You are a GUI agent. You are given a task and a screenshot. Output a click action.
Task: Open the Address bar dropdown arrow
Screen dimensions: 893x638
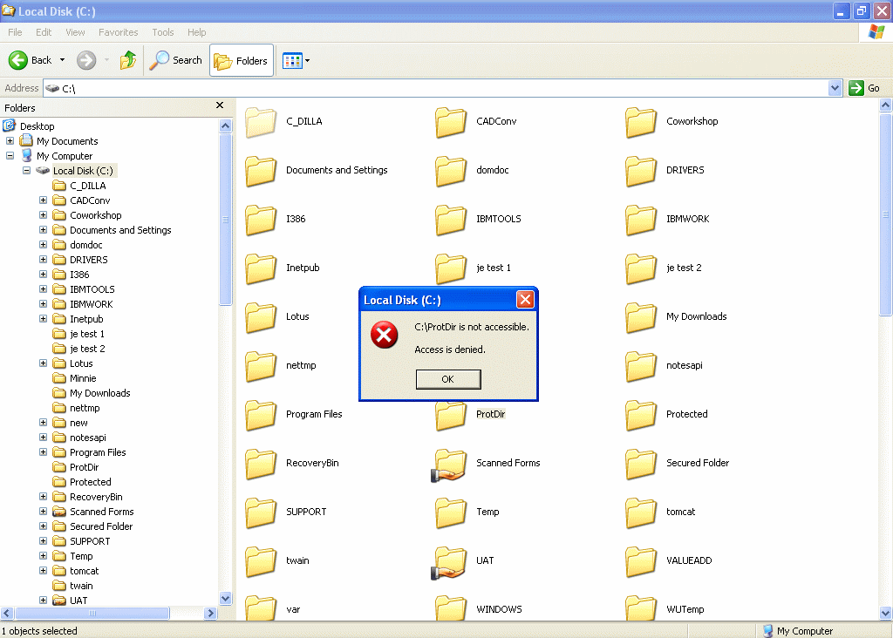tap(835, 88)
